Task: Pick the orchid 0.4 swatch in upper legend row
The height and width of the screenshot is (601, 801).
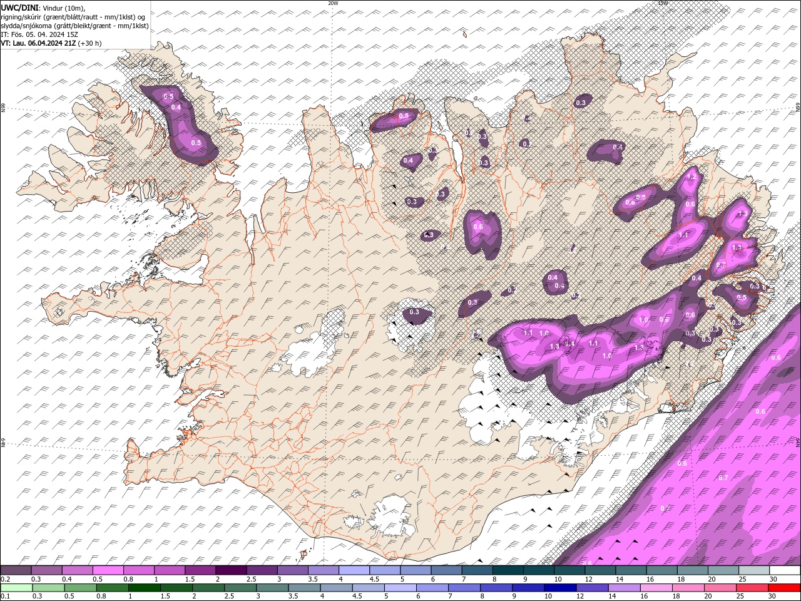Action: pos(77,570)
